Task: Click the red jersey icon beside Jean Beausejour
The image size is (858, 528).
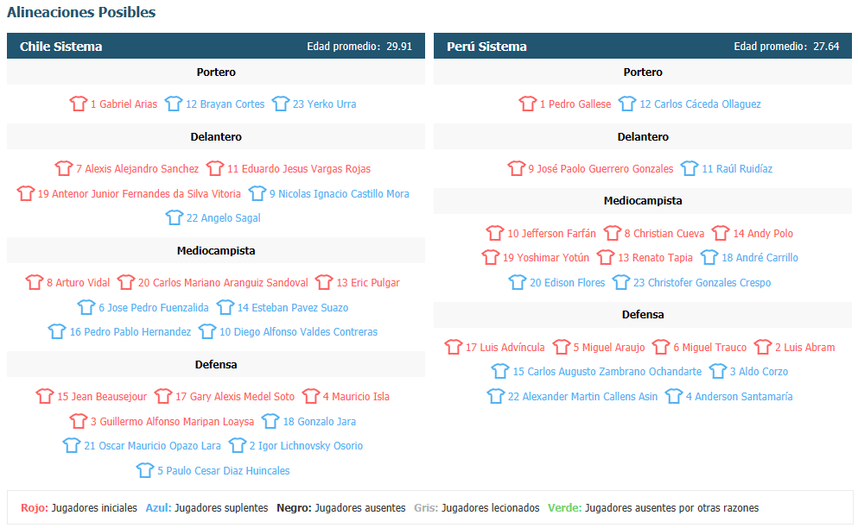Action: (x=44, y=396)
